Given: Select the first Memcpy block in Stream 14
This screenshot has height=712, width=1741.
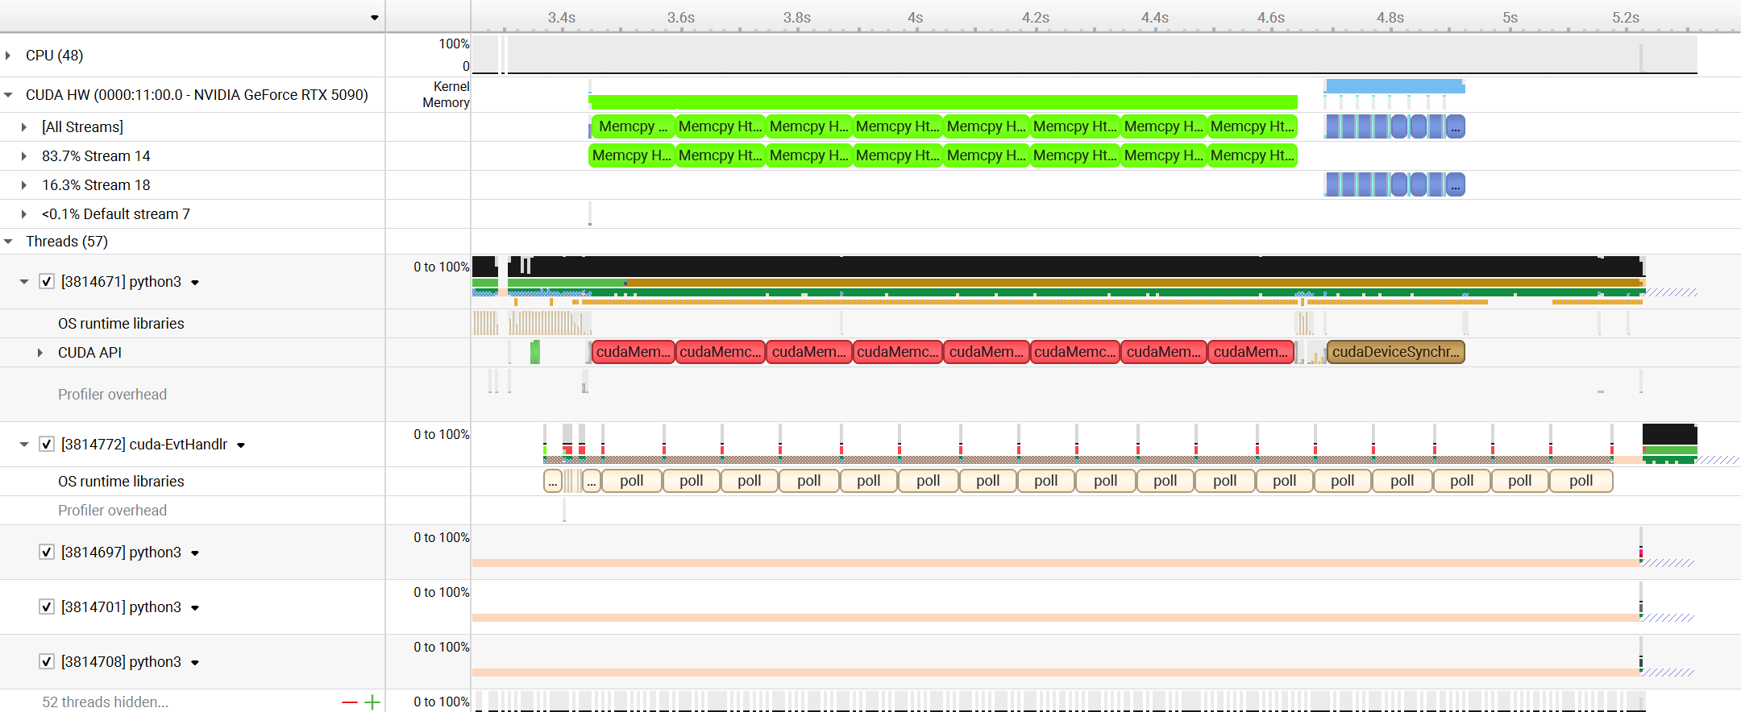Looking at the screenshot, I should (631, 155).
